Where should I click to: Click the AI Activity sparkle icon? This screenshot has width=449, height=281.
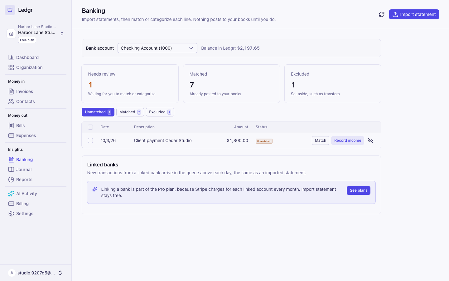(x=11, y=194)
